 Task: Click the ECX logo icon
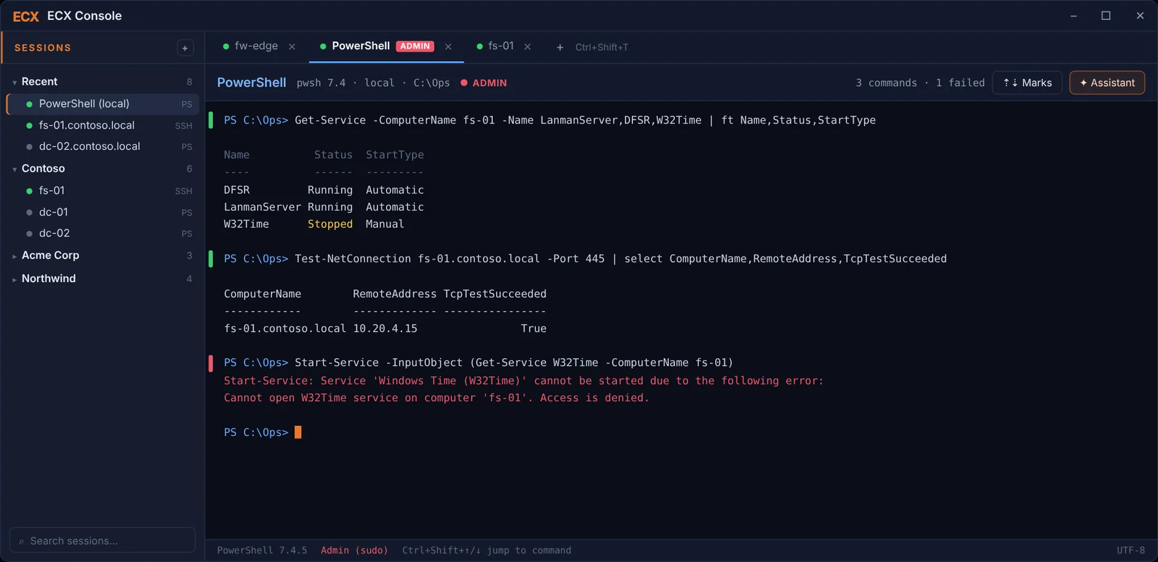click(26, 16)
